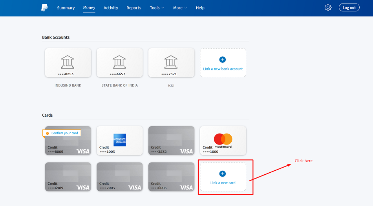Click card number text ••••1000

pyautogui.click(x=210, y=152)
